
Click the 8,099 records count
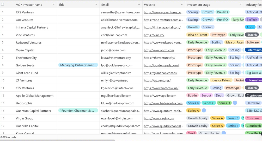[8, 137]
